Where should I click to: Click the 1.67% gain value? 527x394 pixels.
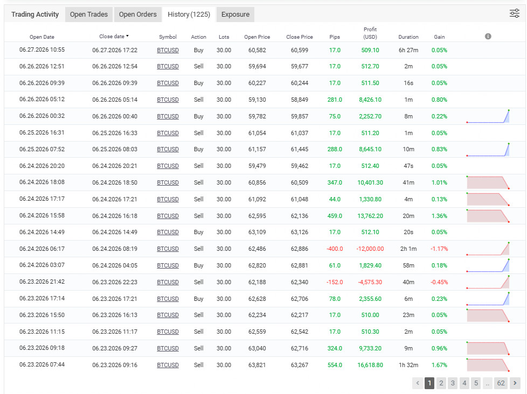(x=439, y=365)
